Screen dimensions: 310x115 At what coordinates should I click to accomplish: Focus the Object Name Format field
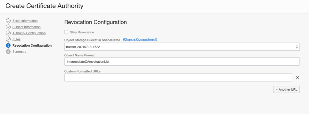pyautogui.click(x=182, y=62)
